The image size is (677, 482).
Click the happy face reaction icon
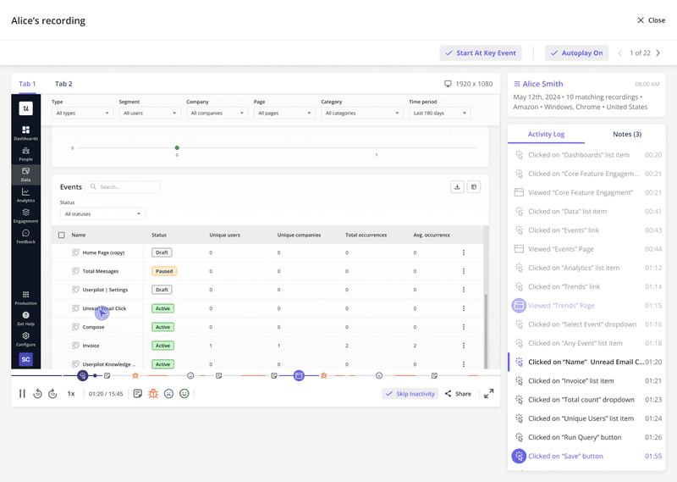coord(184,394)
